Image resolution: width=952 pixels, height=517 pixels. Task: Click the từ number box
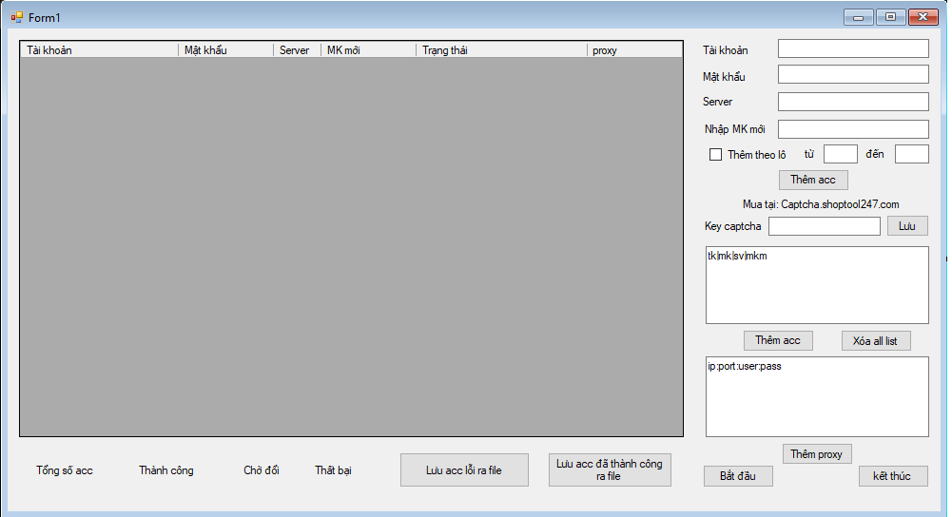click(841, 154)
